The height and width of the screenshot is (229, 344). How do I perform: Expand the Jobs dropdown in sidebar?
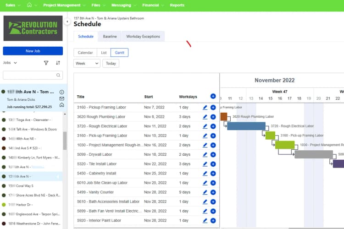[x=10, y=63]
